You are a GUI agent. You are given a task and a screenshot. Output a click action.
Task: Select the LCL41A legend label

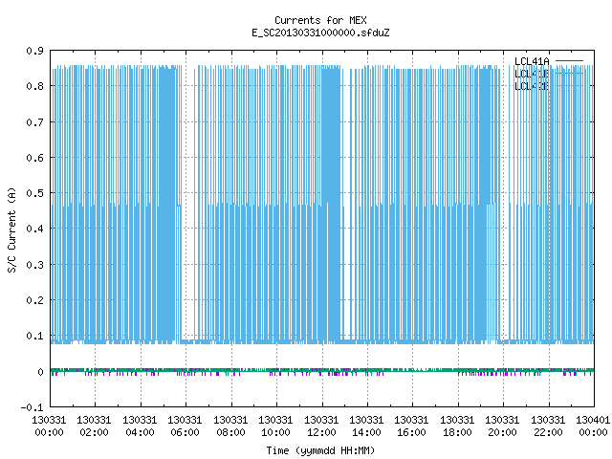(x=532, y=61)
